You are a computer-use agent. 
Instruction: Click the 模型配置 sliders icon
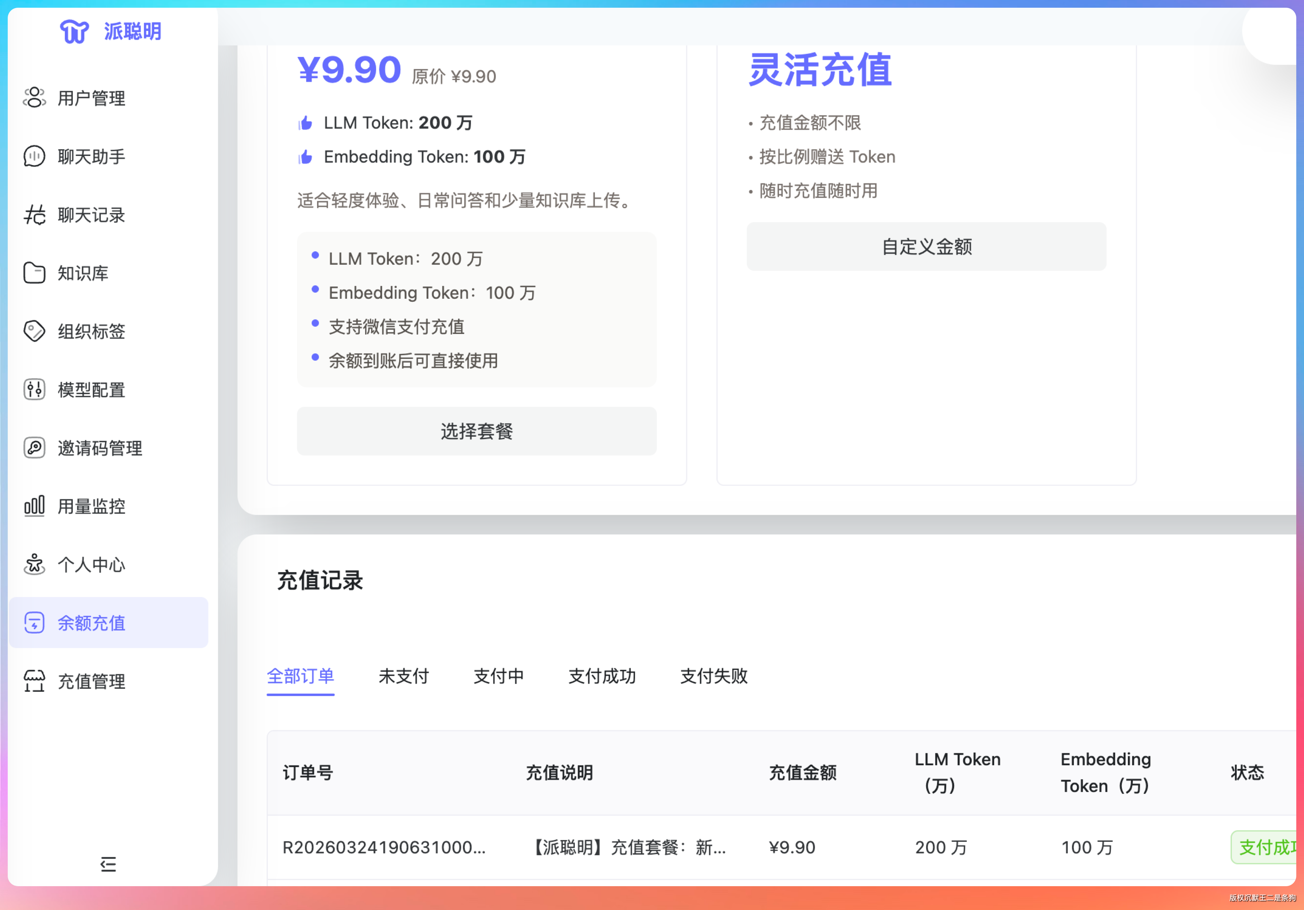(34, 390)
